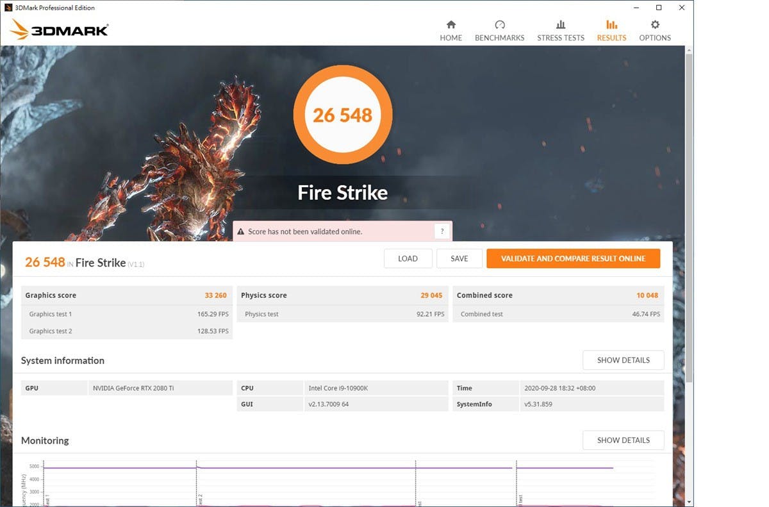Show details for System information

pyautogui.click(x=623, y=360)
